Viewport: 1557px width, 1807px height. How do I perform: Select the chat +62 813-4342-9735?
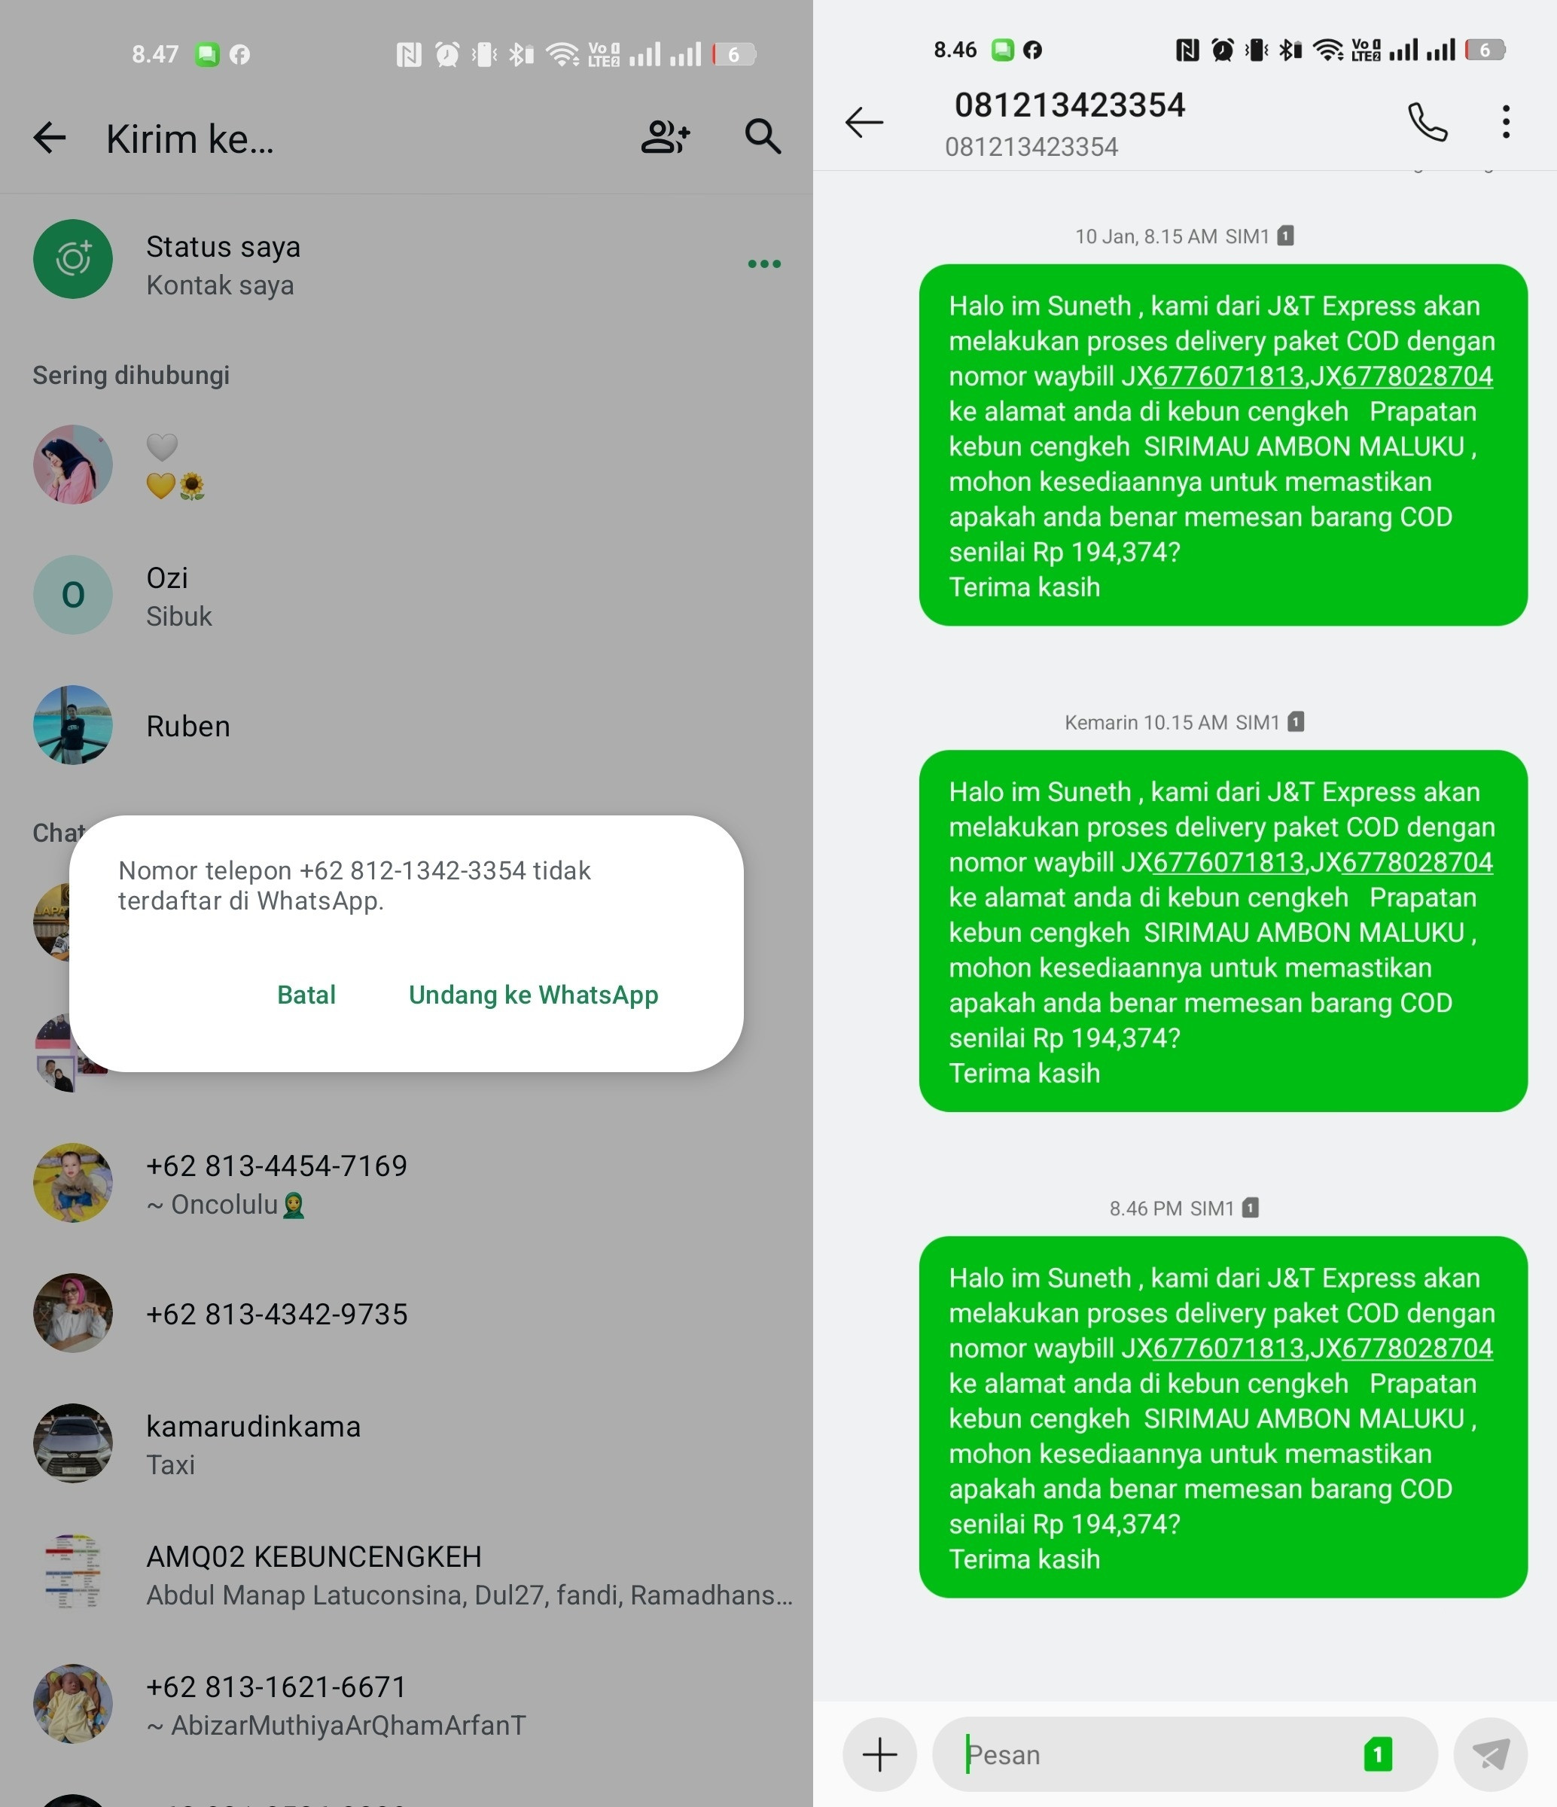(x=407, y=1313)
